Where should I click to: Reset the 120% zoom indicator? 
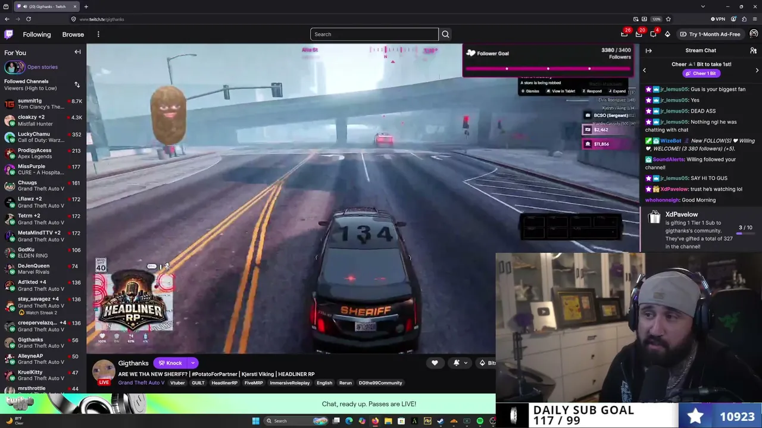(x=656, y=19)
